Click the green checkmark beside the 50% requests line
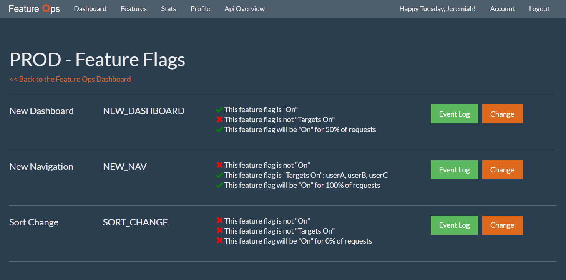 (x=220, y=129)
